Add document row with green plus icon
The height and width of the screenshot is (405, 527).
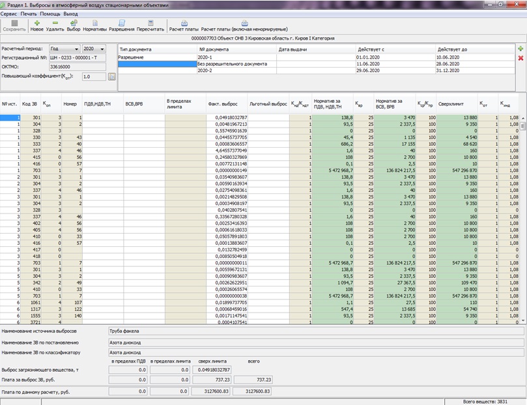click(520, 49)
